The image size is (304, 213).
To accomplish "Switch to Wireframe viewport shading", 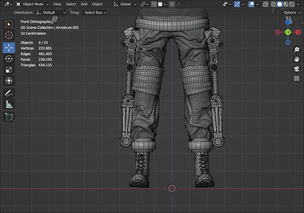I will (273, 4).
